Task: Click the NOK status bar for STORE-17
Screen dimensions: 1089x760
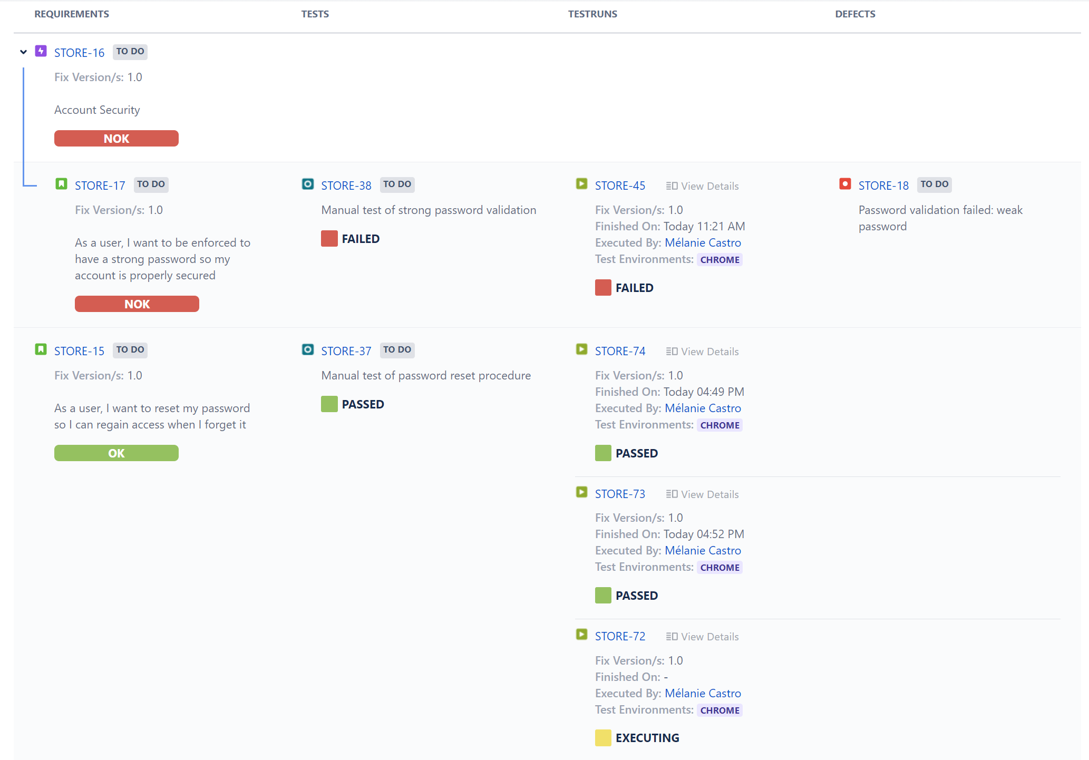Action: [x=137, y=304]
